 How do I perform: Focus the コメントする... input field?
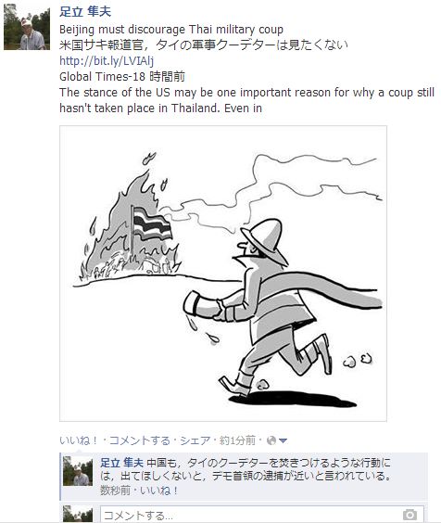pos(262,515)
